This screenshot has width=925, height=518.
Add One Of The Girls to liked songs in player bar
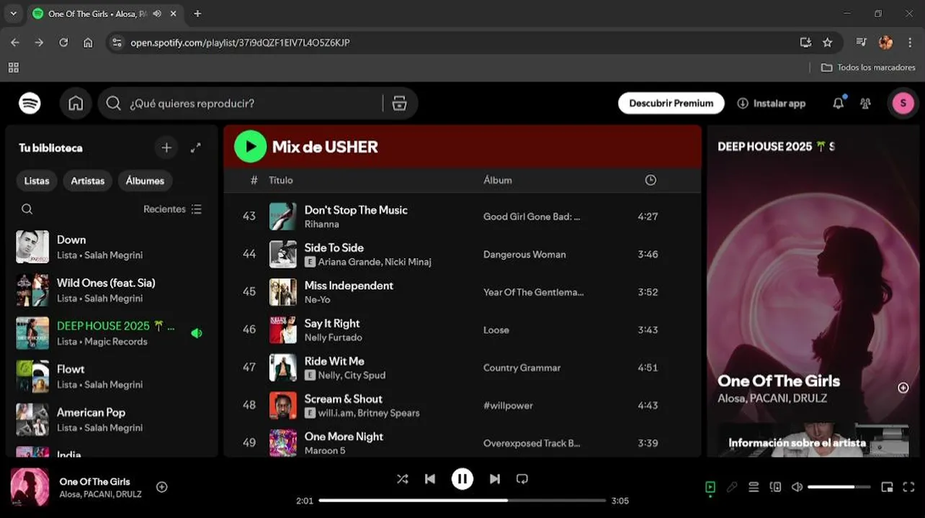pos(162,487)
